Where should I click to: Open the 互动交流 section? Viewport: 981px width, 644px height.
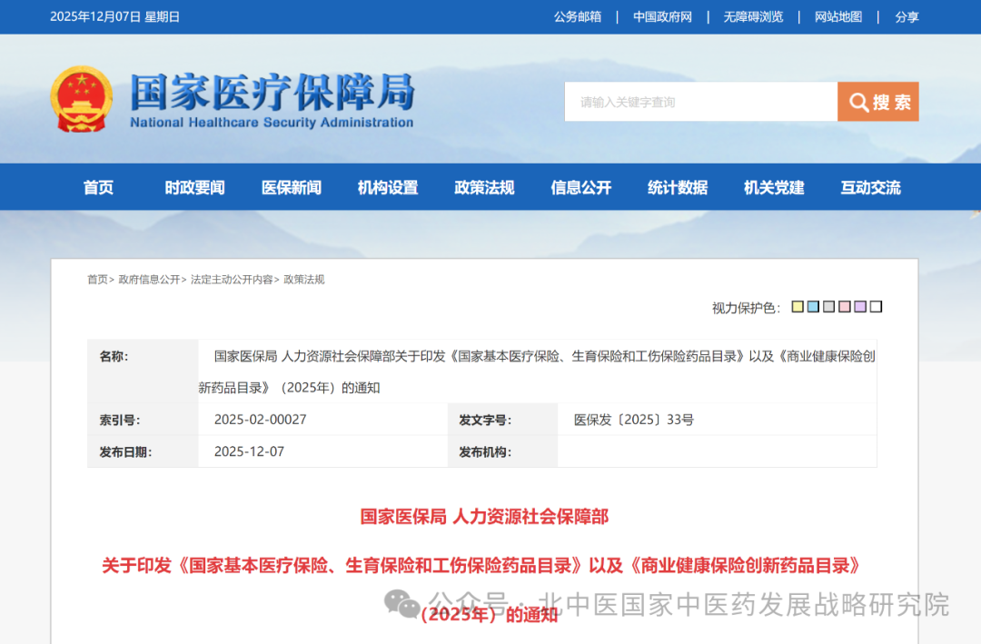pyautogui.click(x=869, y=187)
